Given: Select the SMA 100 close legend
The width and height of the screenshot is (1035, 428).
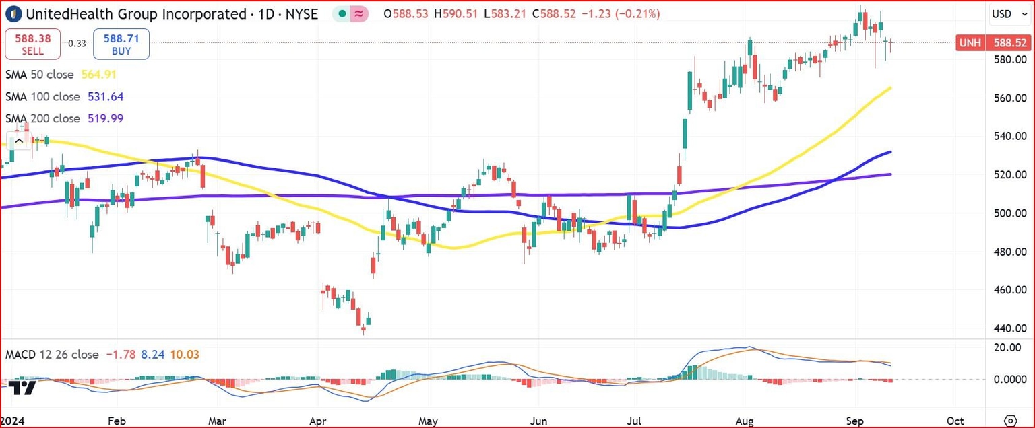Looking at the screenshot, I should [x=42, y=97].
